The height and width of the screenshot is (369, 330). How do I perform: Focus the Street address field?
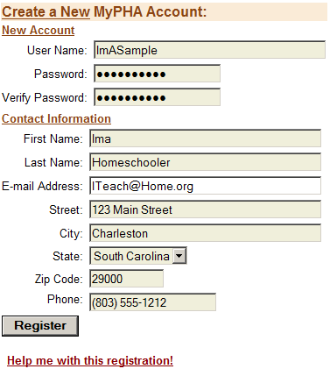pos(205,209)
